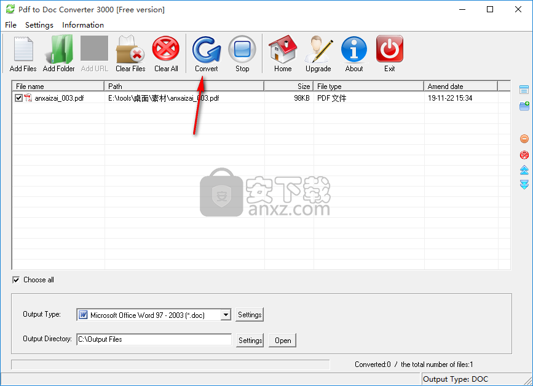Open the File menu
The width and height of the screenshot is (533, 386).
[10, 25]
